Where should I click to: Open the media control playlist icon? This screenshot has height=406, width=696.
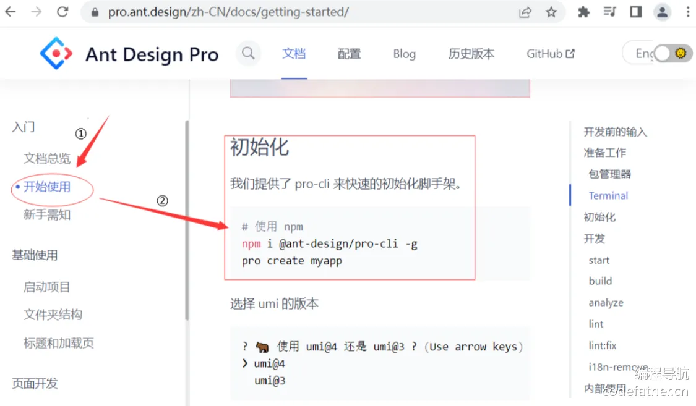[x=610, y=12]
